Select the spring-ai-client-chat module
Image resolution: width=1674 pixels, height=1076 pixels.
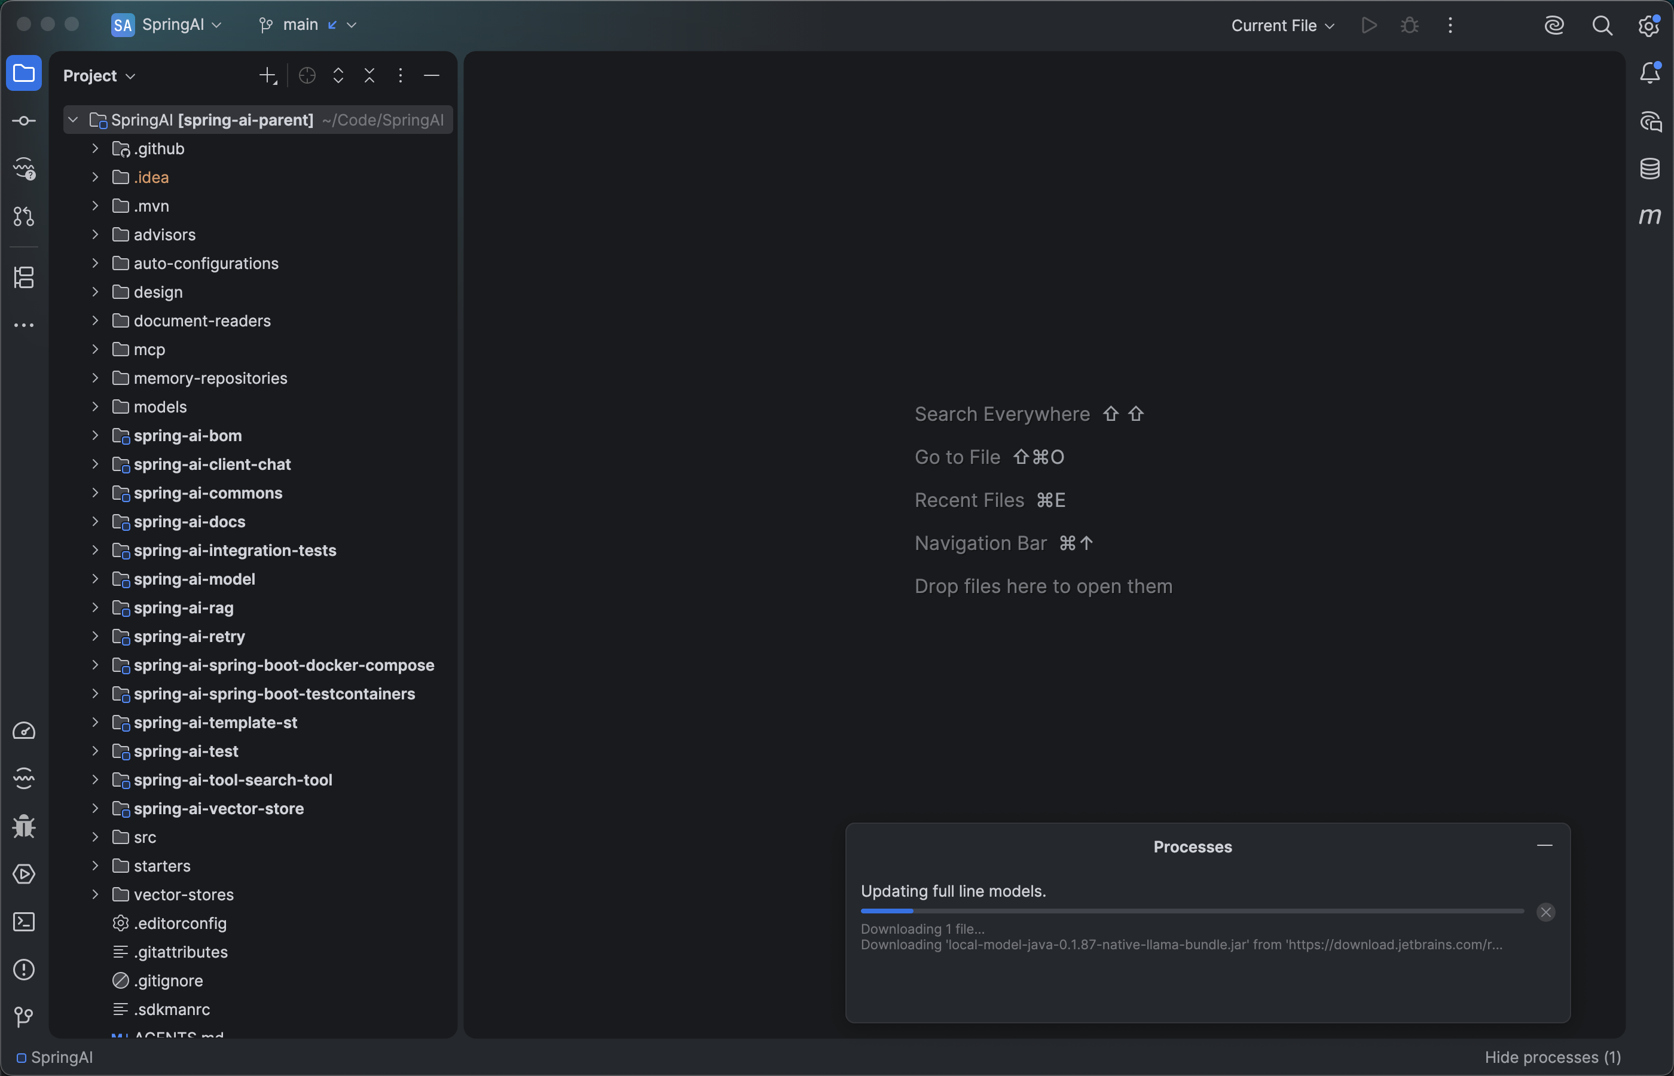(258, 464)
